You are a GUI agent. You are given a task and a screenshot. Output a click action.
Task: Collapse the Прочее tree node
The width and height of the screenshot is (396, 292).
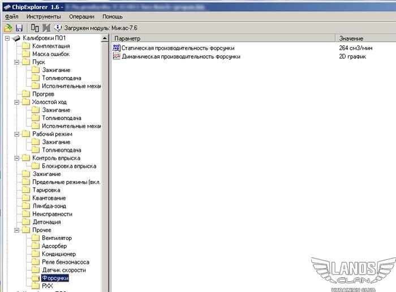pyautogui.click(x=17, y=230)
